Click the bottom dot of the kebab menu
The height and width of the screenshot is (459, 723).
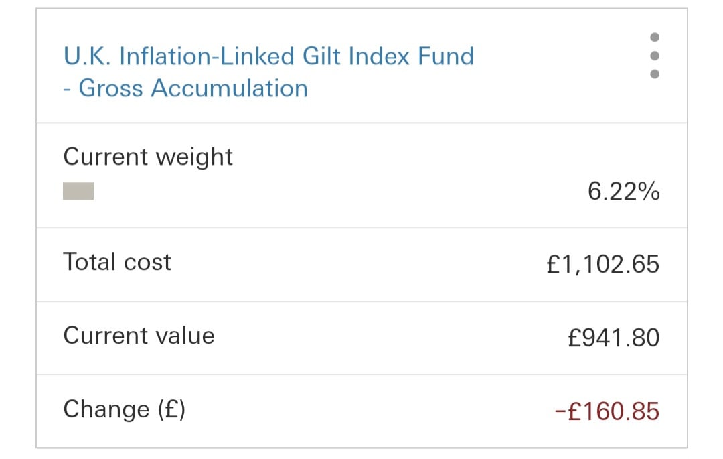pyautogui.click(x=655, y=74)
